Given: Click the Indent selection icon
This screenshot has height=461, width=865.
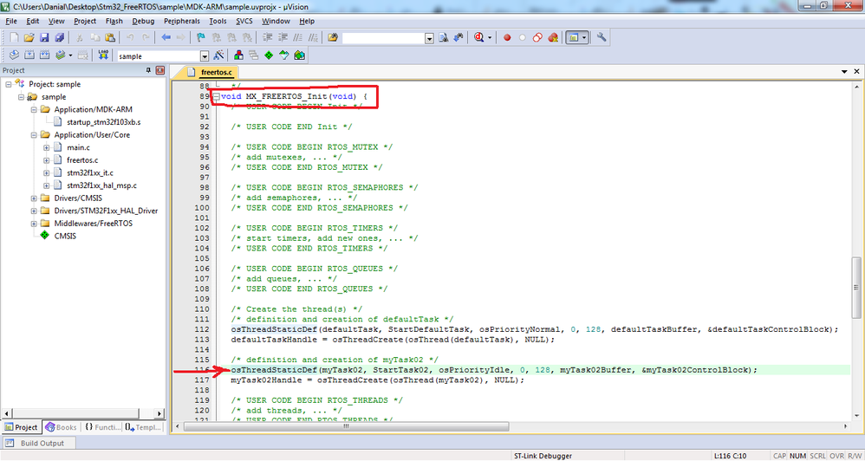Looking at the screenshot, I should point(268,37).
